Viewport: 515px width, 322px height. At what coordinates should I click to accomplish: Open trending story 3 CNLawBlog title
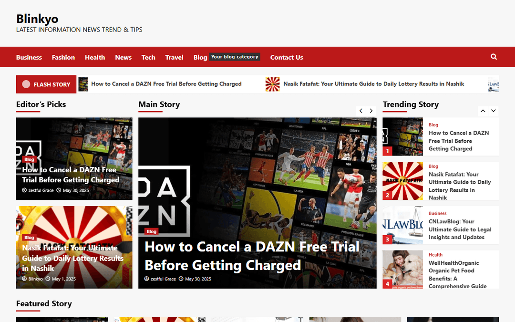click(460, 229)
